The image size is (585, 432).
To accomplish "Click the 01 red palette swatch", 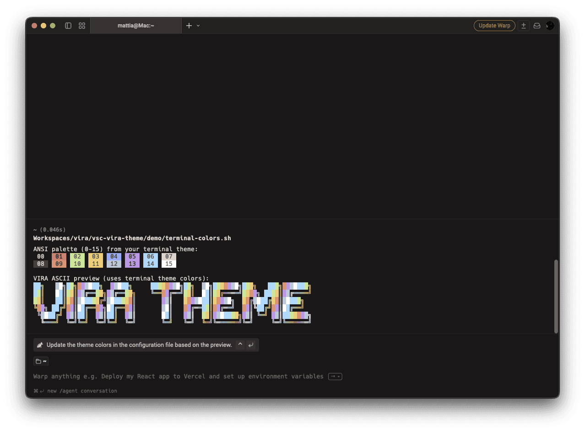I will coord(59,257).
